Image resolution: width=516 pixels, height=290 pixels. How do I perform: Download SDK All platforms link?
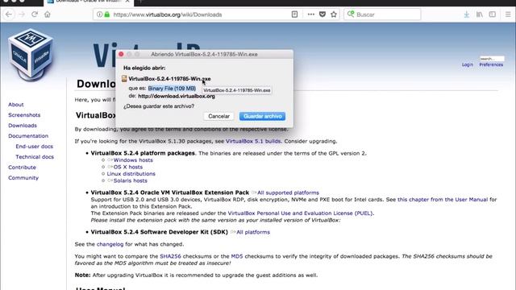(253, 232)
